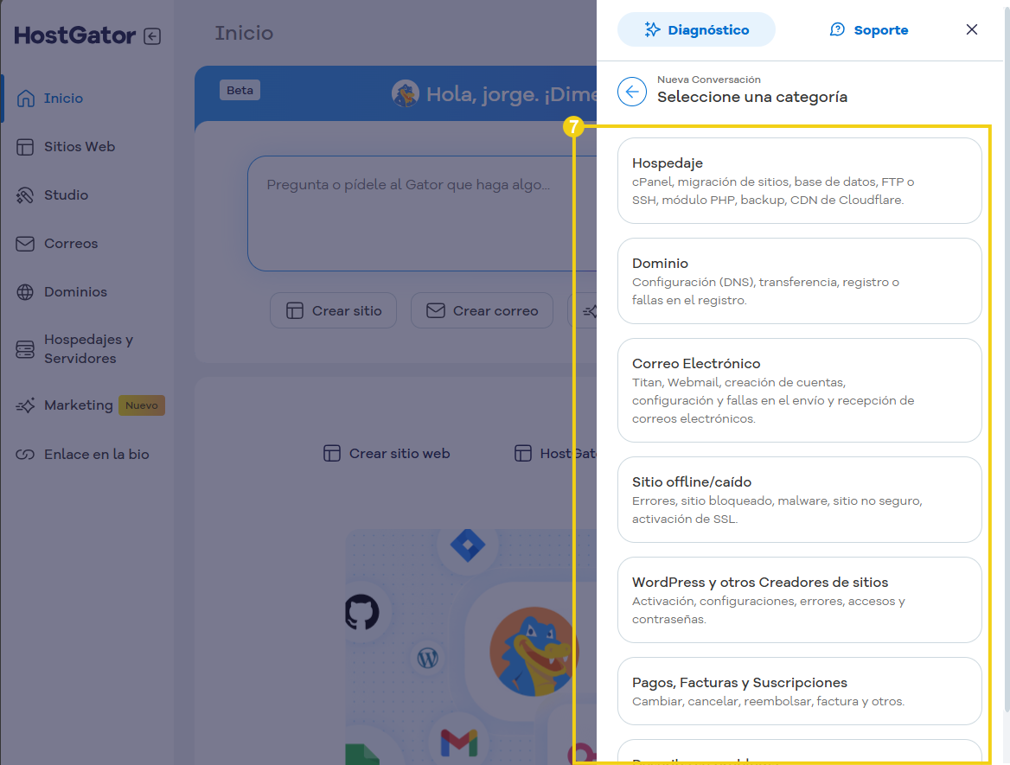
Task: Click the Inicio home icon in sidebar
Action: pyautogui.click(x=26, y=99)
